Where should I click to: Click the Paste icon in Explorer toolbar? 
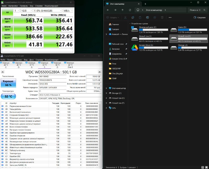[x=140, y=17]
